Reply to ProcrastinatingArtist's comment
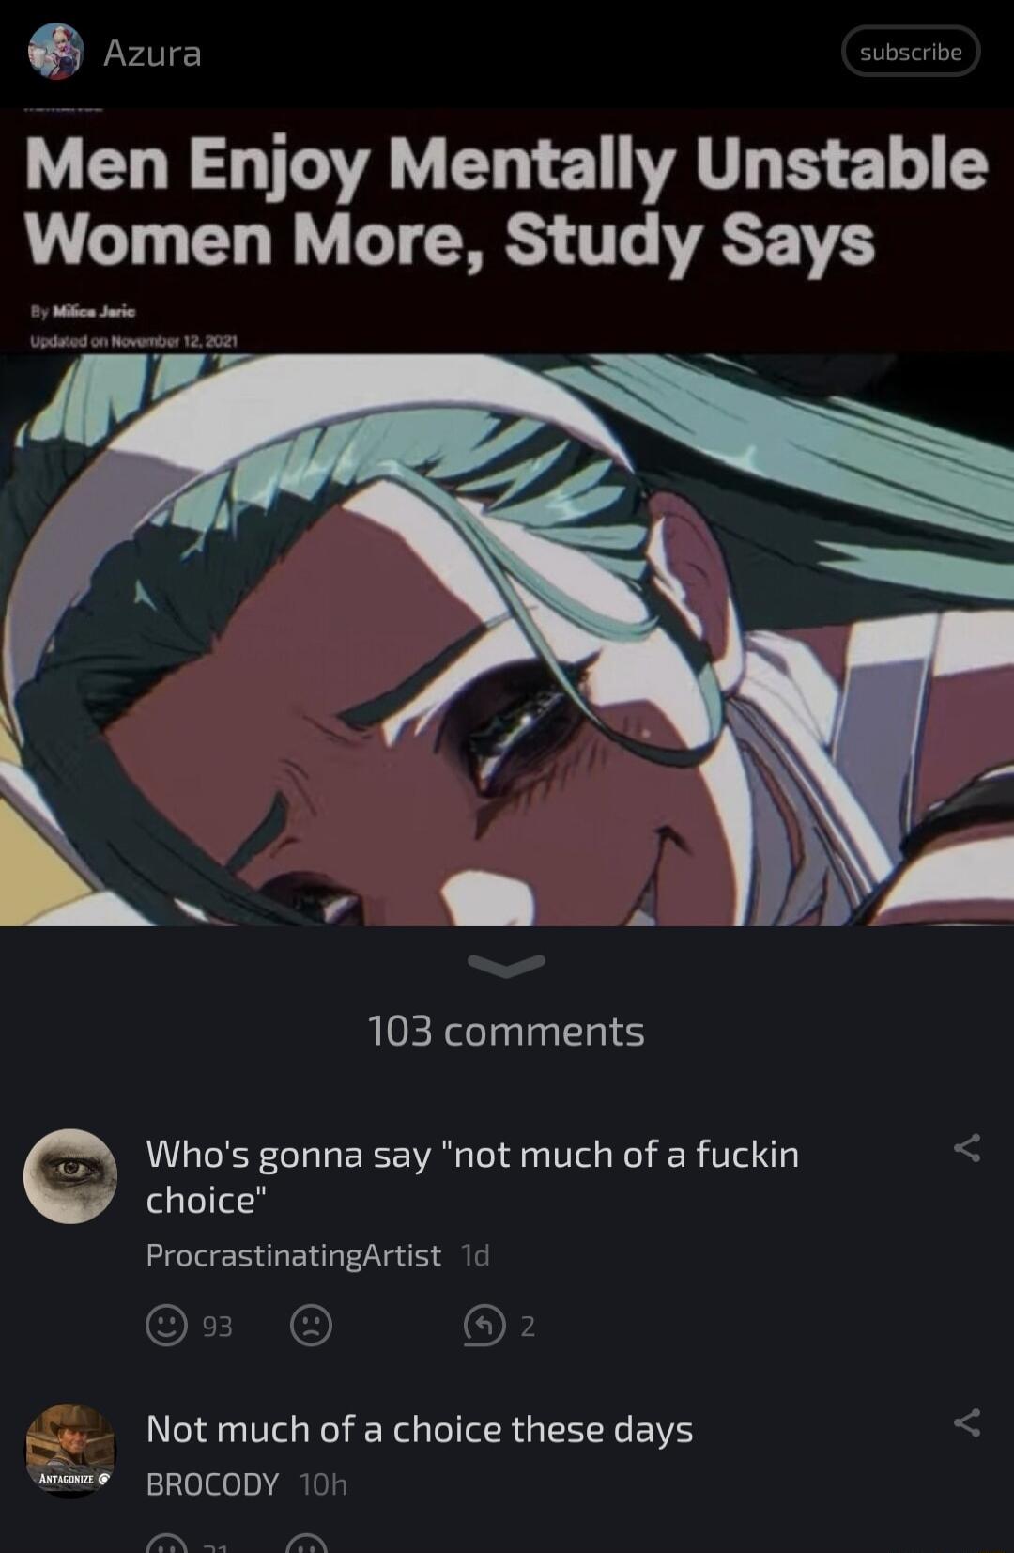 point(484,1326)
